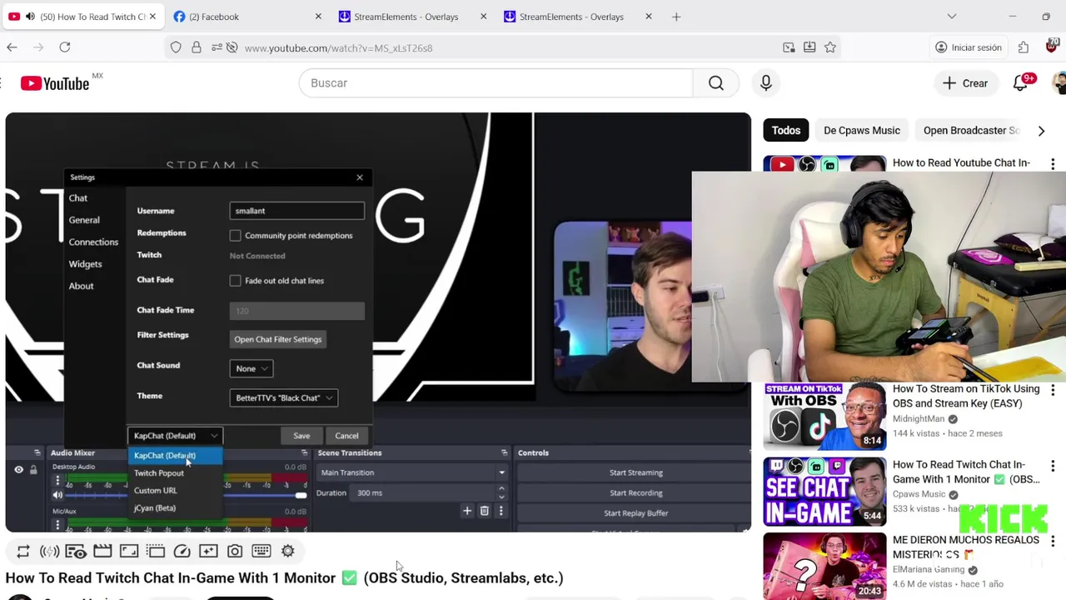Start voice search with microphone icon

pyautogui.click(x=766, y=82)
